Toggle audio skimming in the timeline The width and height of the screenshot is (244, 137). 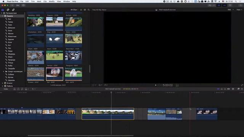point(222,89)
